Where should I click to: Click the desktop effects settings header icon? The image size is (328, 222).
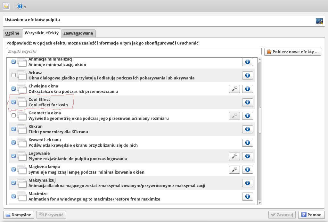pos(319,21)
